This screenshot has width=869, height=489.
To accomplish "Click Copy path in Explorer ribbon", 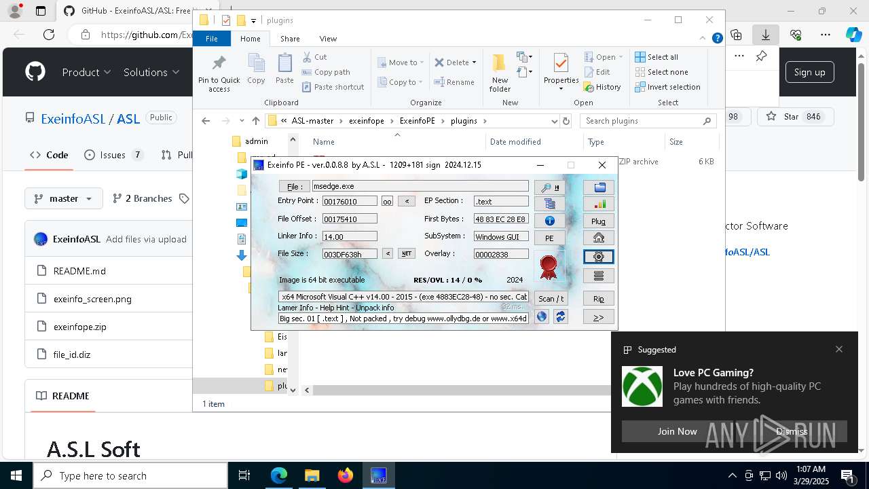I will pyautogui.click(x=326, y=72).
